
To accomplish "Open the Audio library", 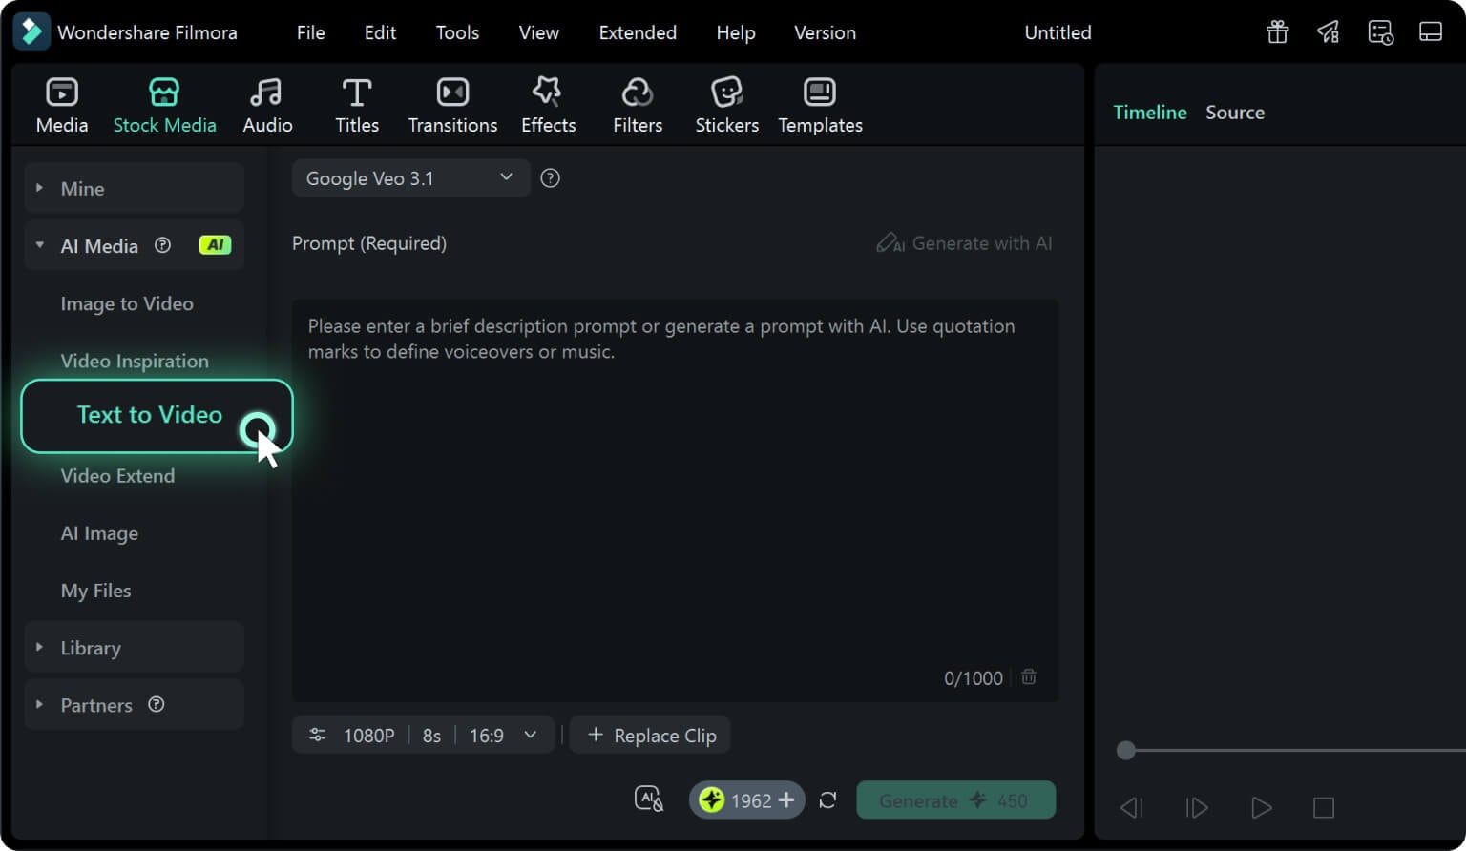I will pos(267,103).
